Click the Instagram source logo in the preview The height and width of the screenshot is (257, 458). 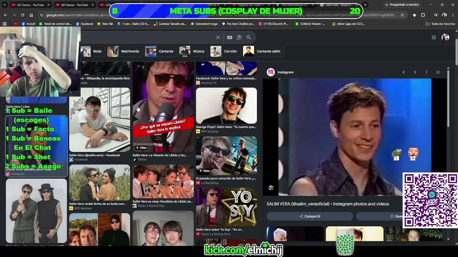click(x=271, y=72)
